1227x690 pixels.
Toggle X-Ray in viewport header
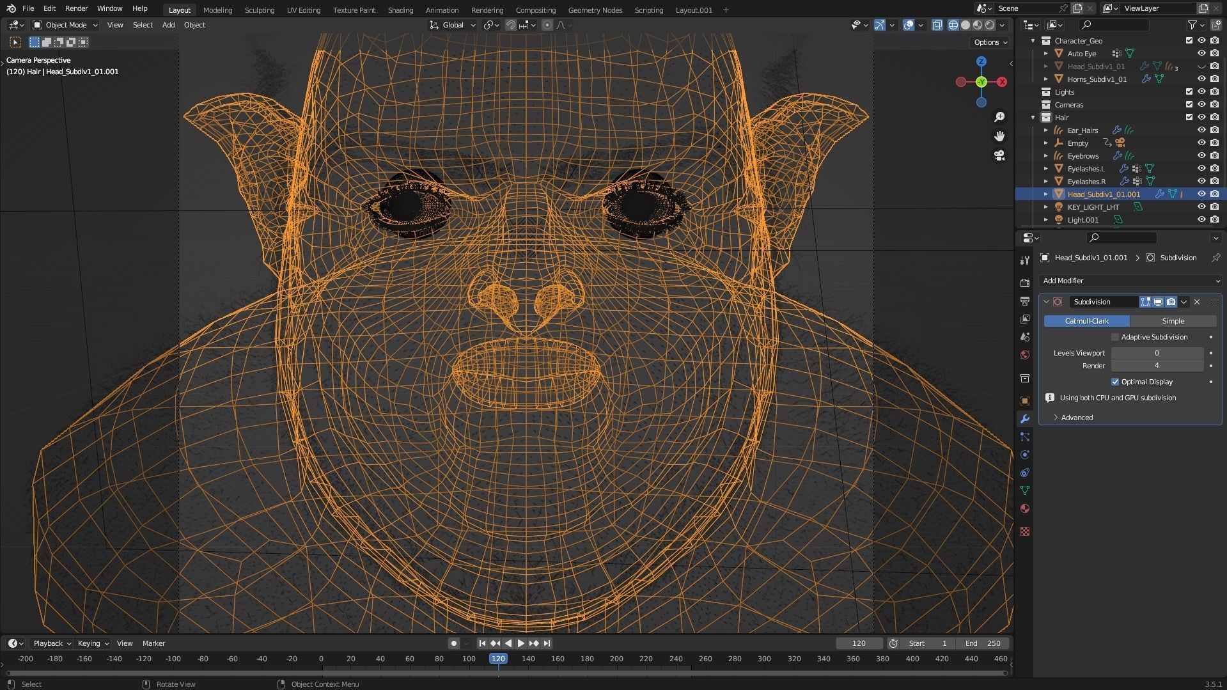[937, 25]
